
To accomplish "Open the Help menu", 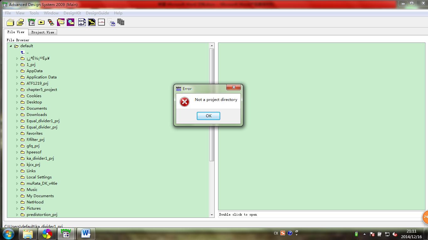I will pos(118,13).
